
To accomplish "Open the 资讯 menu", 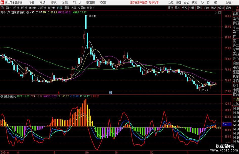I will 54,3.
